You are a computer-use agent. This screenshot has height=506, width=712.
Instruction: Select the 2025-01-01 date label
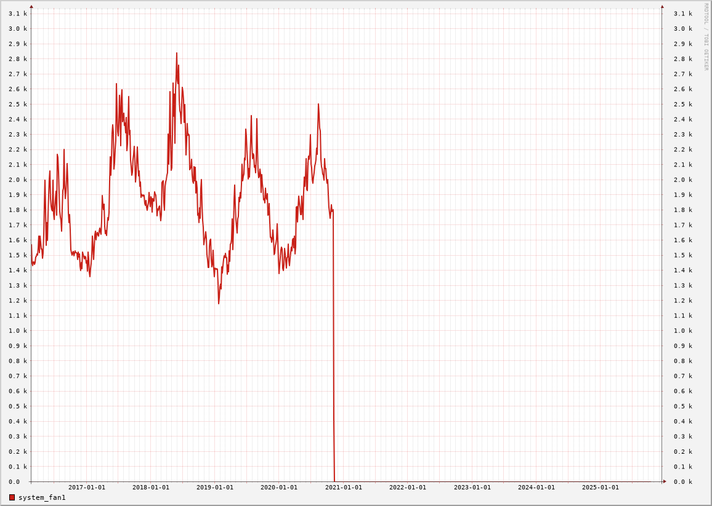(601, 488)
